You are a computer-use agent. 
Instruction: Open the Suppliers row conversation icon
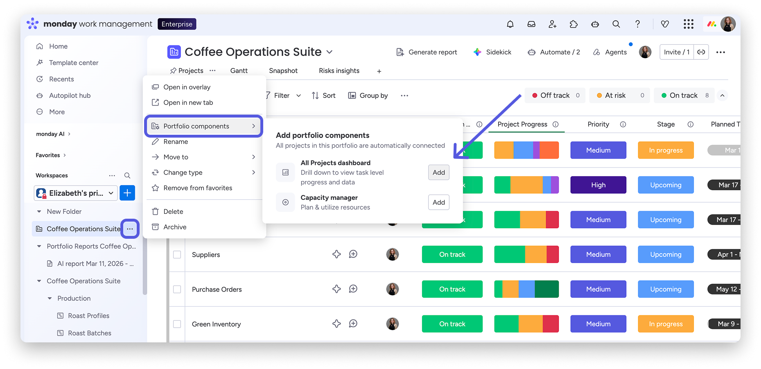pos(353,254)
